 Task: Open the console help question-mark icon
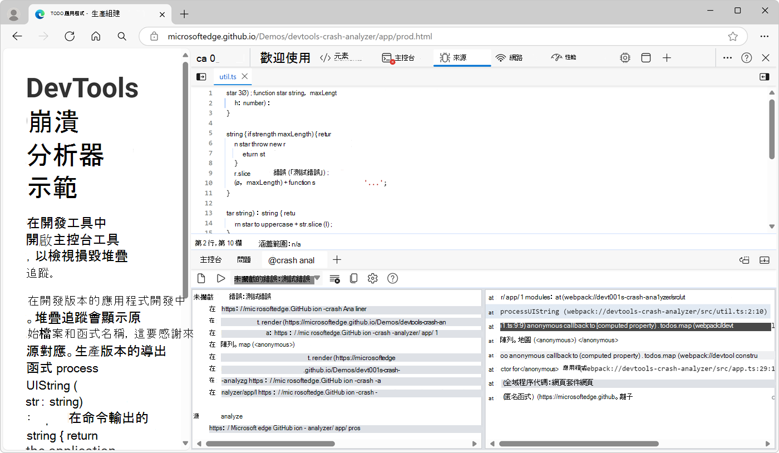click(392, 278)
